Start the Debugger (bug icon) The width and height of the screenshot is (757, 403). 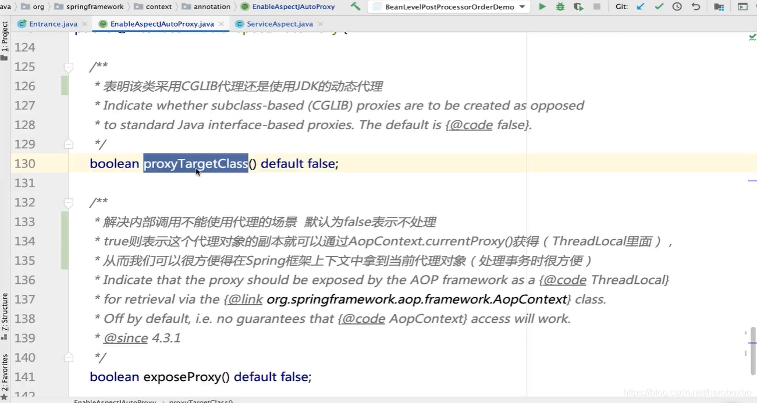pyautogui.click(x=560, y=7)
